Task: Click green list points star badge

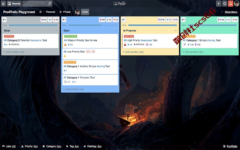Action: [x=228, y=19]
